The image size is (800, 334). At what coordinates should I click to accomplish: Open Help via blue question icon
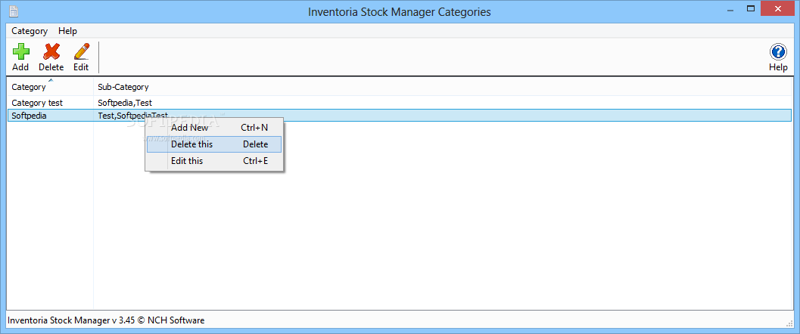(x=778, y=52)
